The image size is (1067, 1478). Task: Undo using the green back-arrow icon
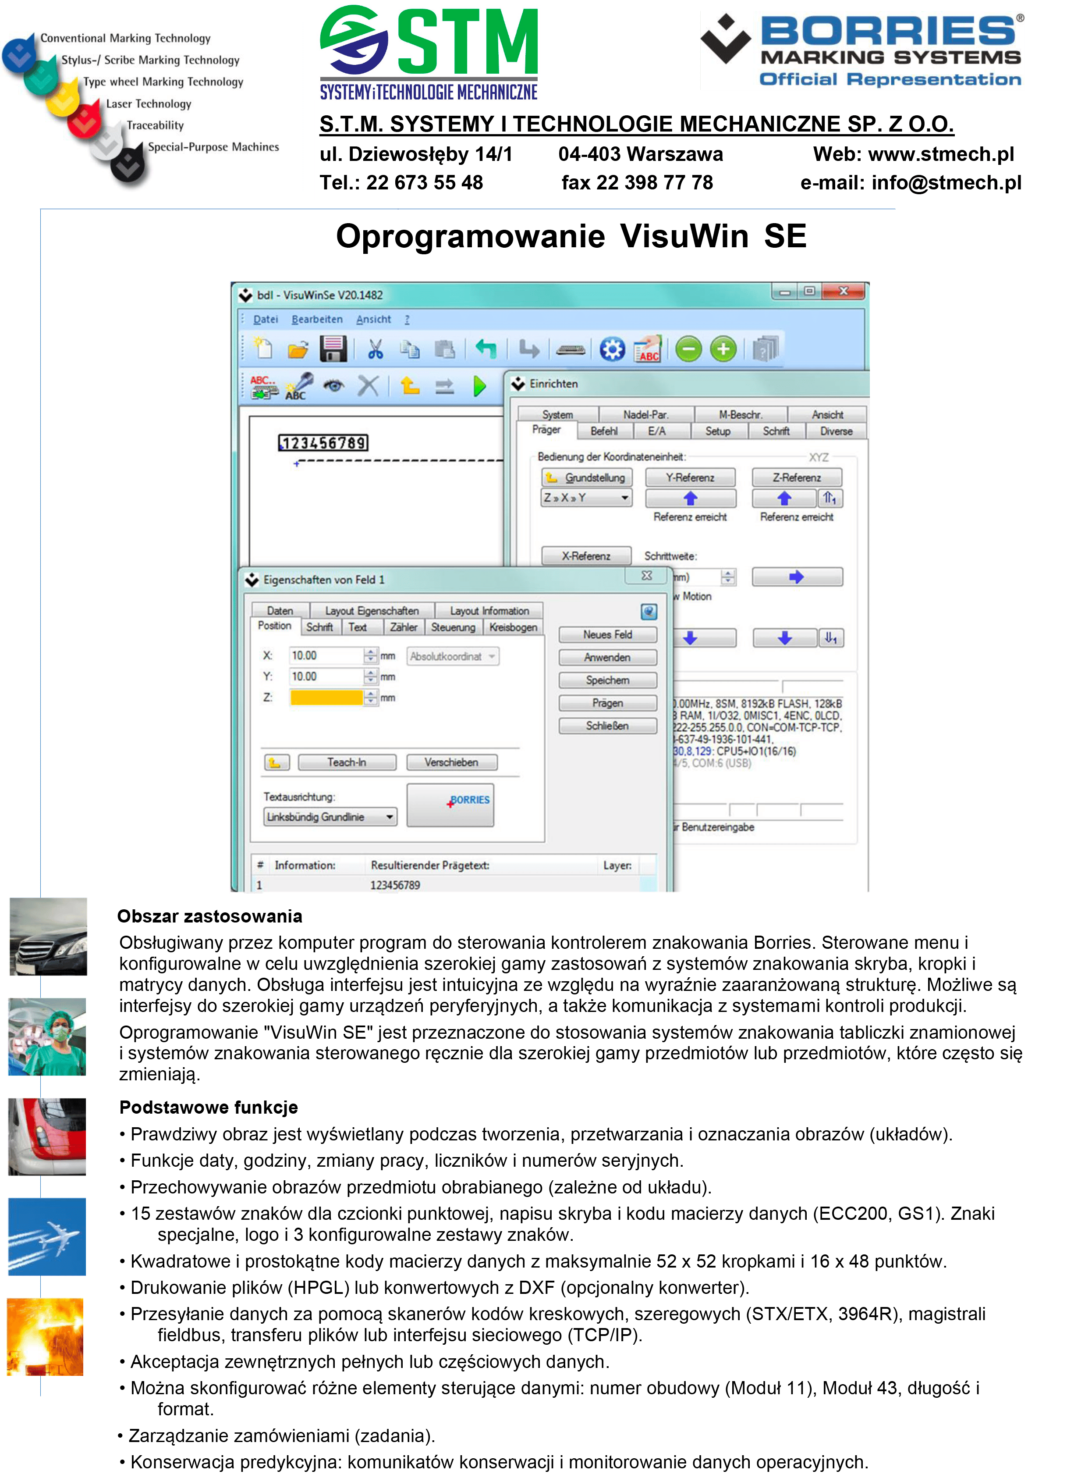coord(486,349)
